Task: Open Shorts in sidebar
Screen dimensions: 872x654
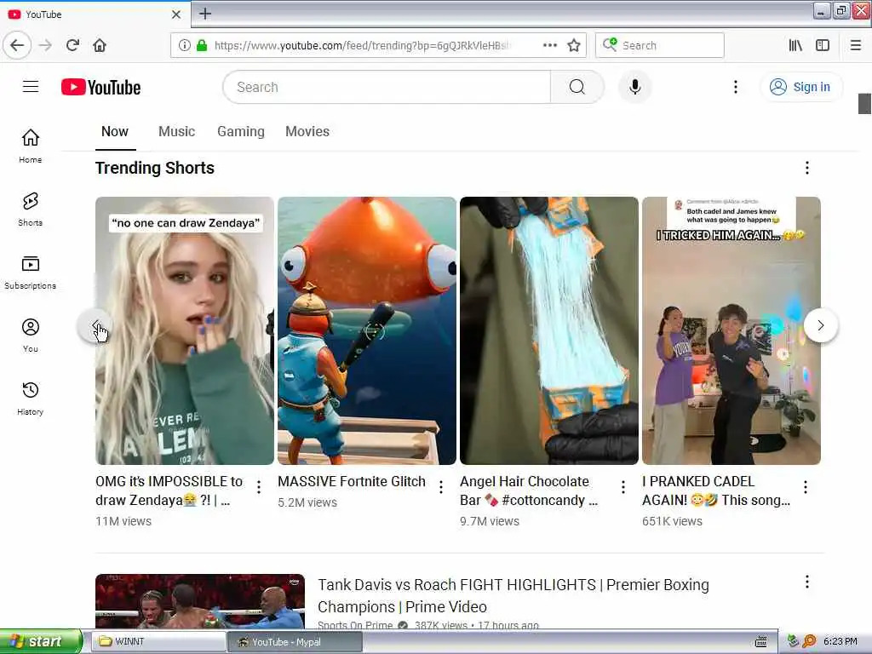Action: tap(31, 209)
